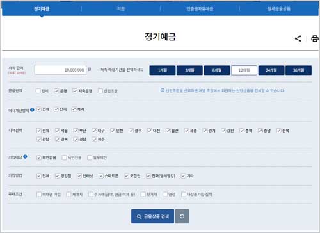Open the 절세금융상품 tab
The height and width of the screenshot is (233, 320).
[279, 9]
